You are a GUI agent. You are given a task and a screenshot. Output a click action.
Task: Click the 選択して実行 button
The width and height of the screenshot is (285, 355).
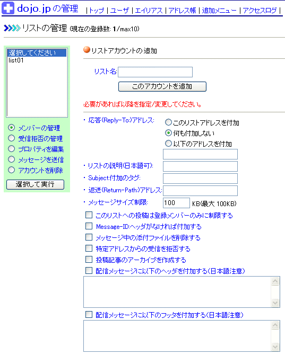(36, 184)
